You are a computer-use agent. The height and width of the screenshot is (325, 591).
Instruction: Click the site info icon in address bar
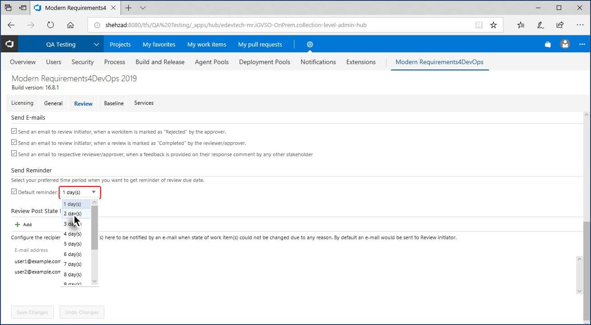tap(97, 25)
